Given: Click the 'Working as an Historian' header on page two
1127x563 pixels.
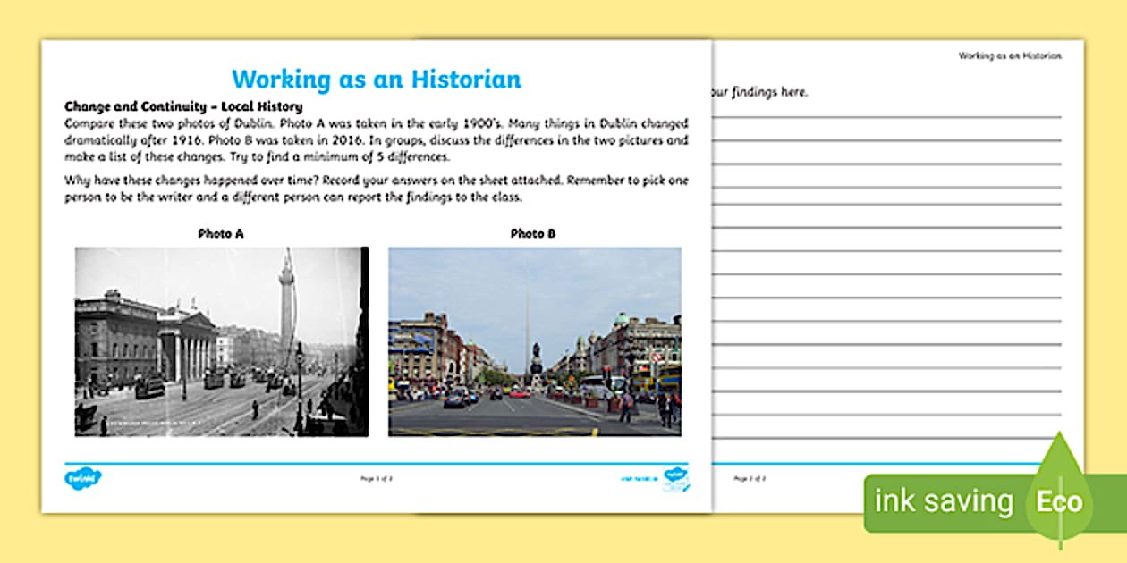Looking at the screenshot, I should pyautogui.click(x=1010, y=55).
